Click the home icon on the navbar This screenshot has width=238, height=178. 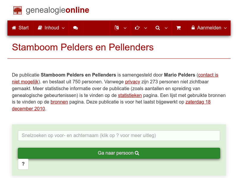pyautogui.click(x=14, y=28)
